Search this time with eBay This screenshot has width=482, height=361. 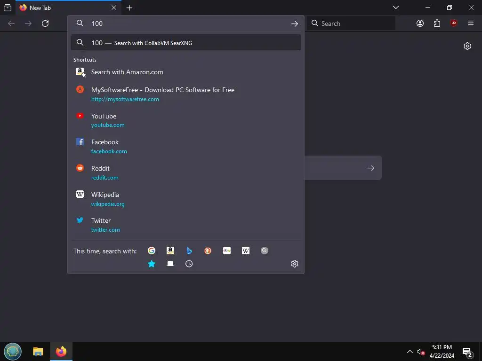[227, 251]
